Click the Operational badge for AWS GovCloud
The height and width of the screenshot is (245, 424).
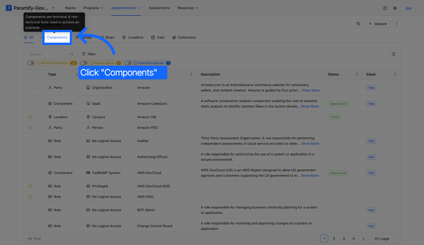click(338, 173)
